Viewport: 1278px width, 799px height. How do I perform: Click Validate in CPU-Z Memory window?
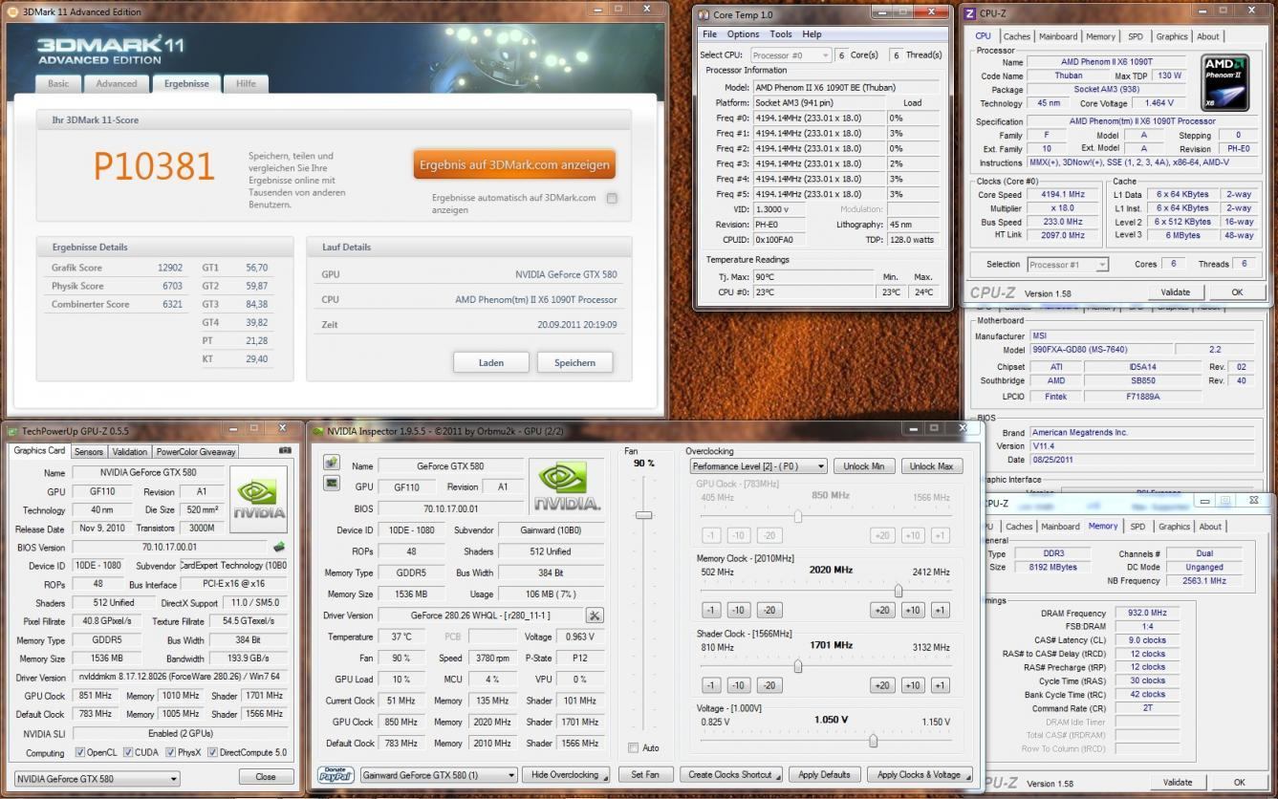(x=1178, y=782)
